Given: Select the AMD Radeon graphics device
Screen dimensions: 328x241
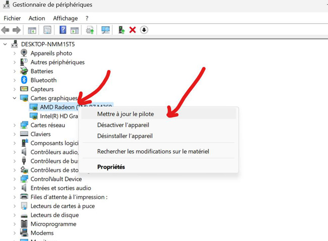Looking at the screenshot, I should (x=58, y=107).
